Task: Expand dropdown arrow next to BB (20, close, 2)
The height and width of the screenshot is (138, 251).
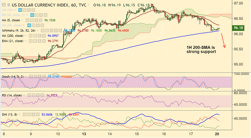Action: tap(27, 15)
